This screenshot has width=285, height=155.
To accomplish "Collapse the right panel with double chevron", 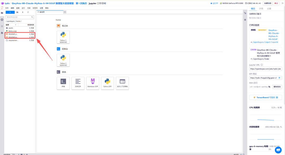I will pos(282,3).
